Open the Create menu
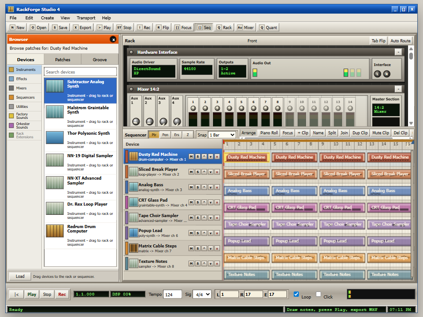The image size is (423, 317). pyautogui.click(x=48, y=18)
